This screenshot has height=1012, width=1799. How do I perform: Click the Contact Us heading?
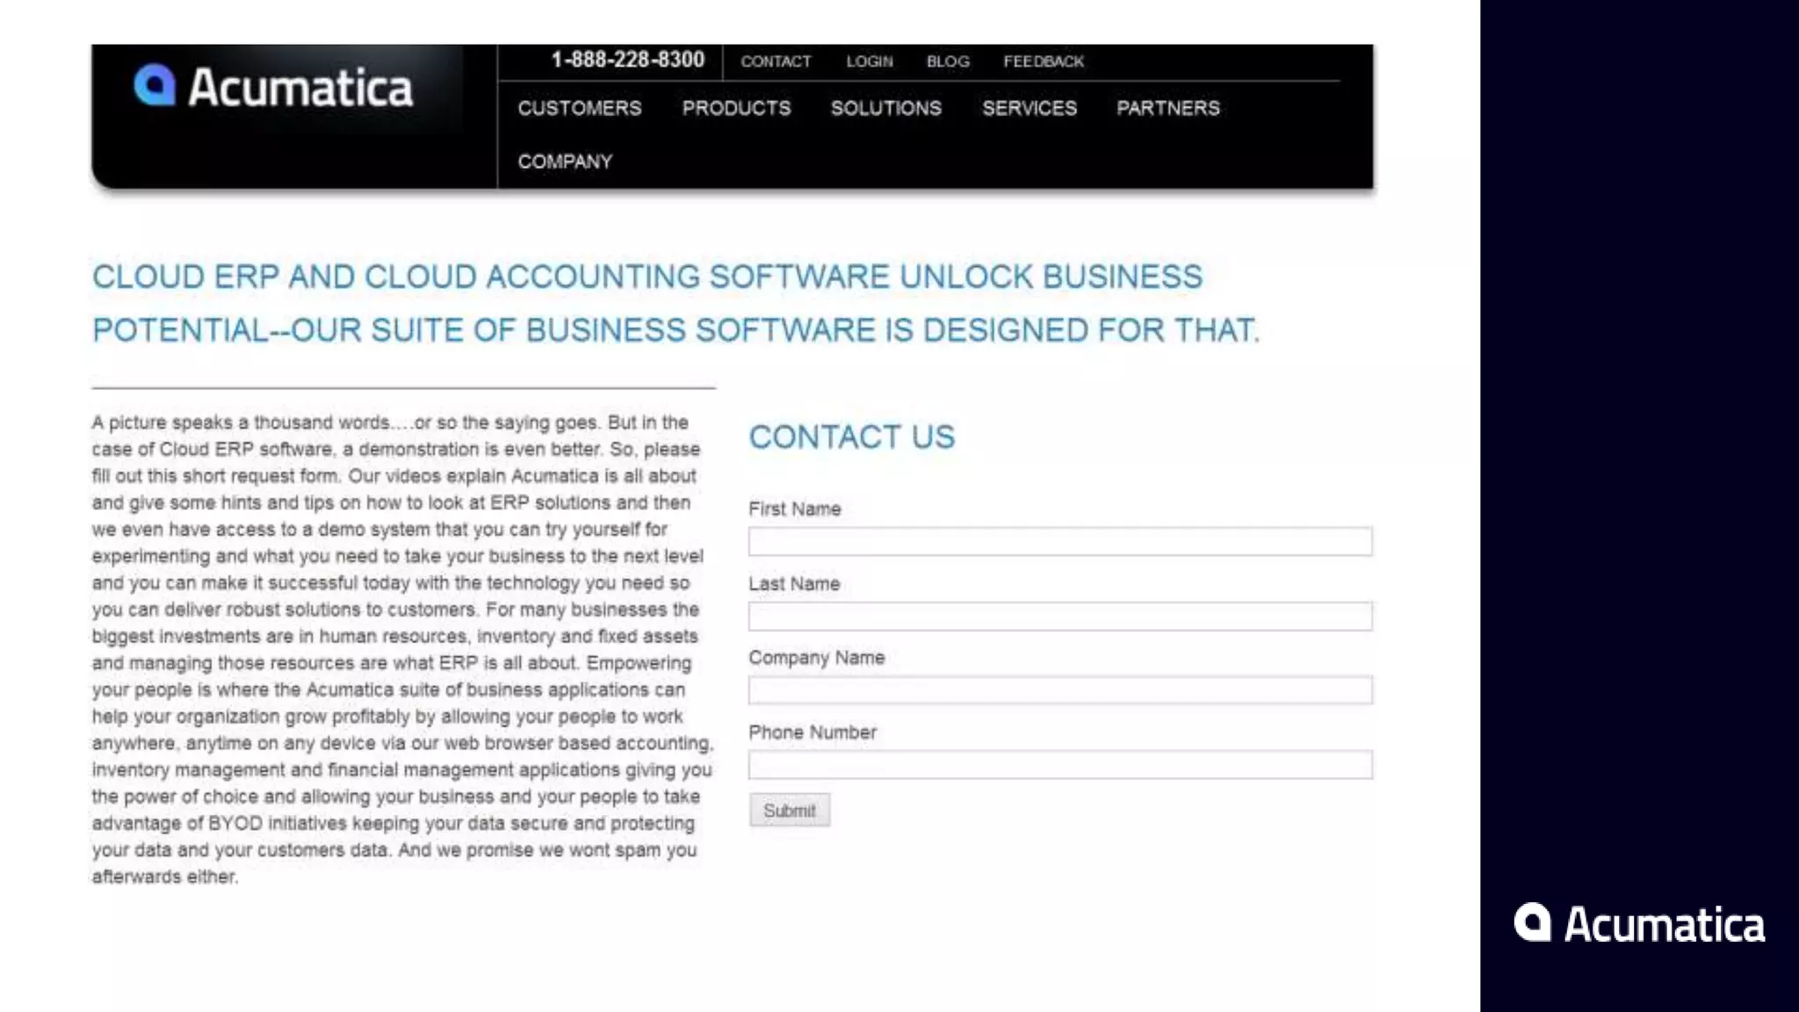click(851, 437)
